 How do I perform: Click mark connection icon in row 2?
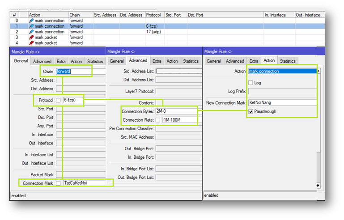pyautogui.click(x=31, y=32)
